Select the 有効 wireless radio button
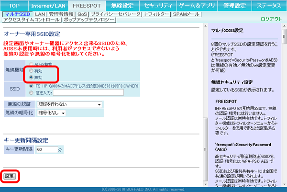Viewport: 287px width, 192px height. coord(31,71)
